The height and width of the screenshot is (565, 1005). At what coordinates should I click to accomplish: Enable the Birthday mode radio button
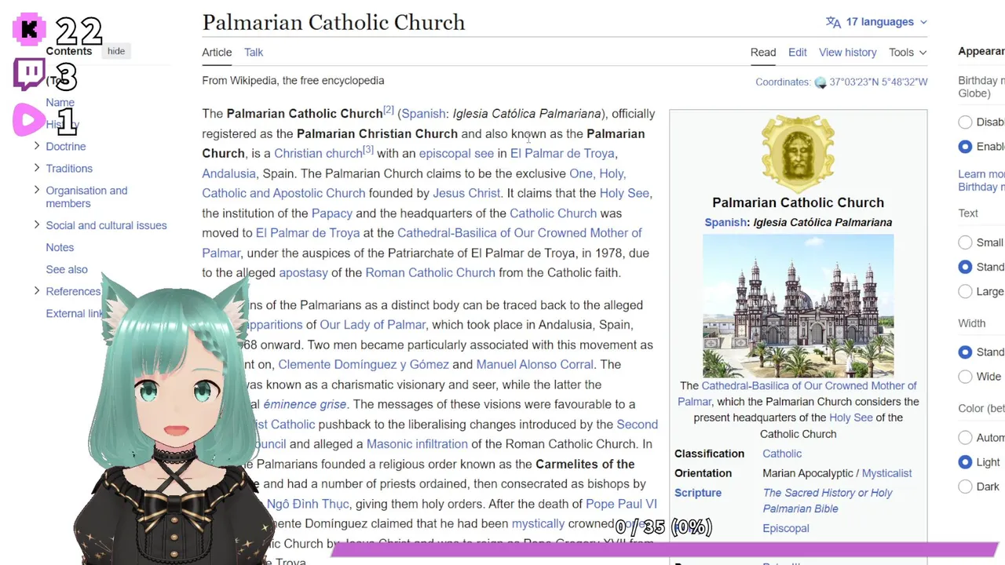965,146
